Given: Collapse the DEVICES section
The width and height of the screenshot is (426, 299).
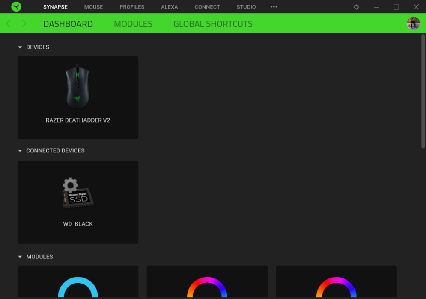Looking at the screenshot, I should click(20, 47).
